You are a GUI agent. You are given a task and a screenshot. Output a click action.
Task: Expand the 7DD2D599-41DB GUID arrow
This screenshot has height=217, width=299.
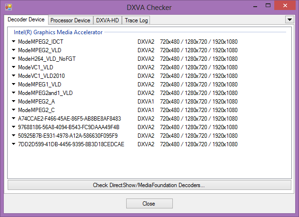(14, 144)
